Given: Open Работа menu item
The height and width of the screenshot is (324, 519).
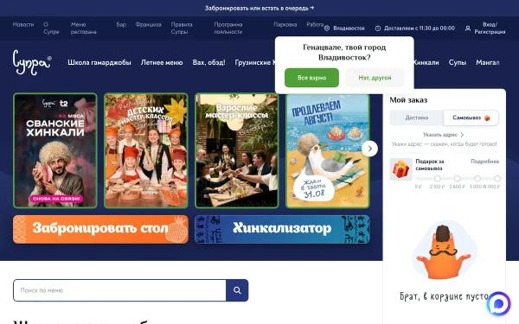Looking at the screenshot, I should click(315, 24).
